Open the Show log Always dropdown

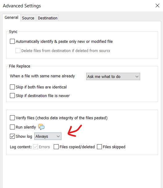pos(48,136)
